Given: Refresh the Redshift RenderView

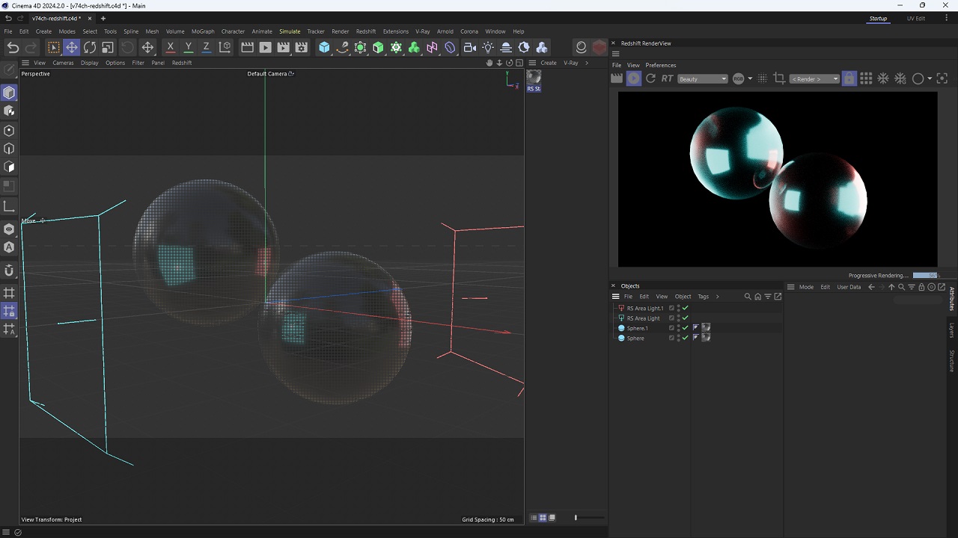Looking at the screenshot, I should point(650,78).
